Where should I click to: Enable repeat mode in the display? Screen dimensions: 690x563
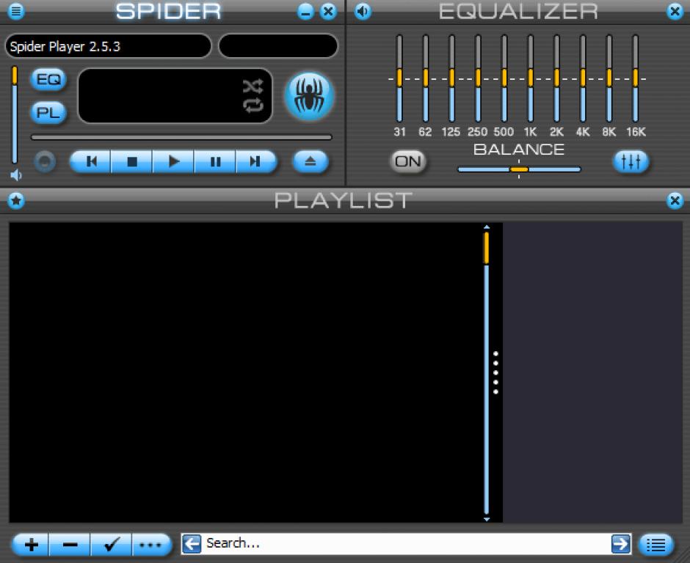253,106
